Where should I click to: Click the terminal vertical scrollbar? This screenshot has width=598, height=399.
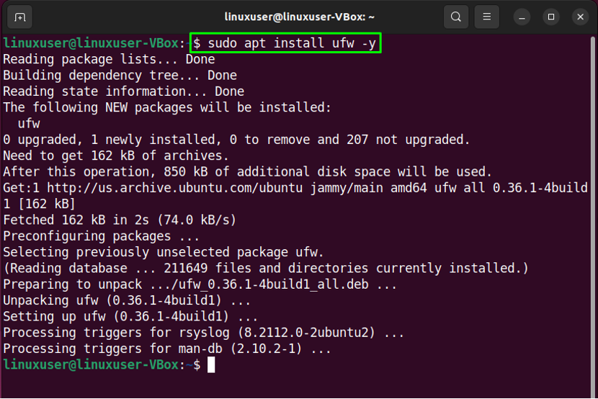593,218
